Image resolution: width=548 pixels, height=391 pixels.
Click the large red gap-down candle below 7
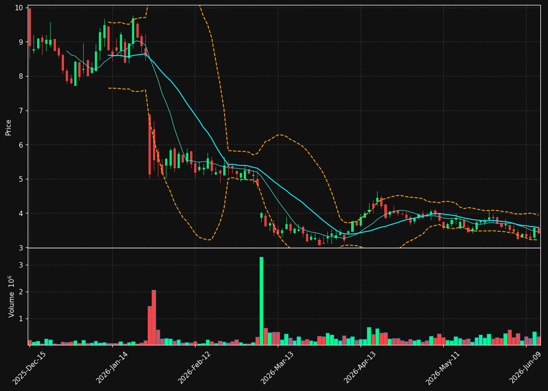tap(150, 144)
